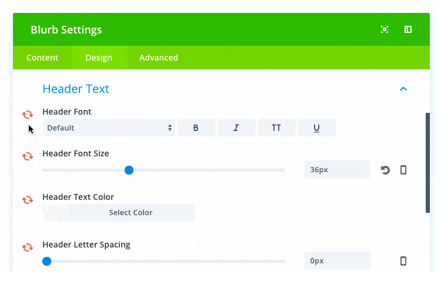
Task: Reset Header Font Size with undo arrow
Action: click(385, 170)
